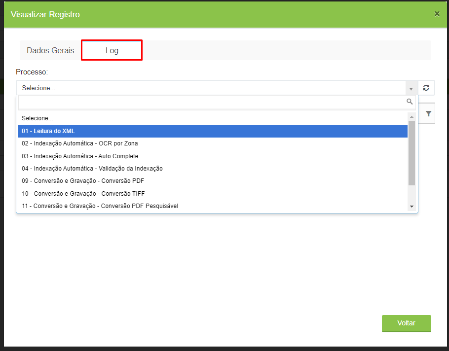The width and height of the screenshot is (449, 351).
Task: Click the refresh icon beside Processo dropdown
Action: [426, 88]
